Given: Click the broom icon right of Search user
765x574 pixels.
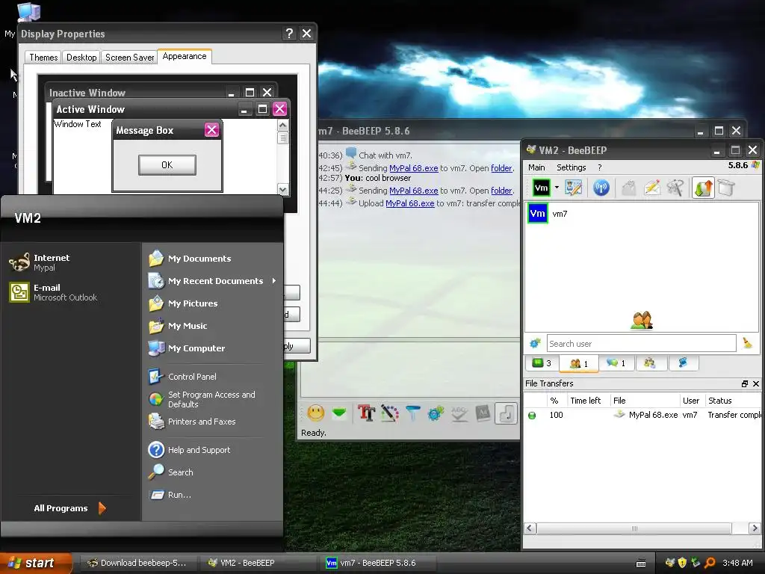Looking at the screenshot, I should 747,343.
